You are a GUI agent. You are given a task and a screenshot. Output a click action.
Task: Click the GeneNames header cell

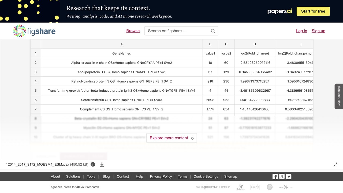coord(122,53)
